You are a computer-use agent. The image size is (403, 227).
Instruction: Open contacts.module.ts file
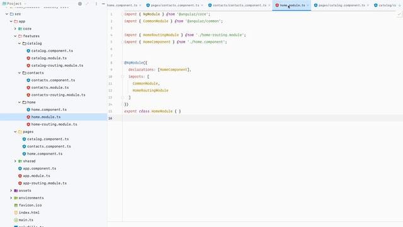(x=50, y=88)
